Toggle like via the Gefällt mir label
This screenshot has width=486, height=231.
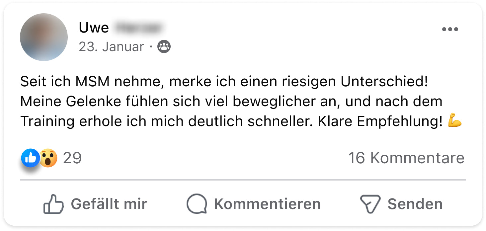point(109,204)
